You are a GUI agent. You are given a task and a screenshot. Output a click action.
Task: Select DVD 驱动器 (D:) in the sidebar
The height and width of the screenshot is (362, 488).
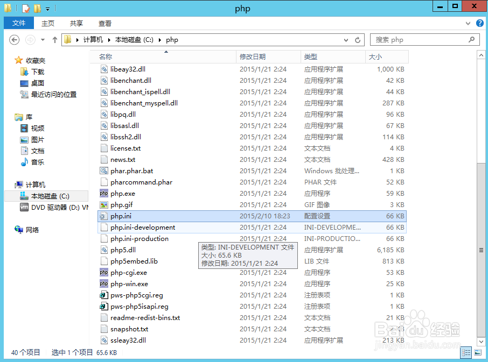[54, 207]
